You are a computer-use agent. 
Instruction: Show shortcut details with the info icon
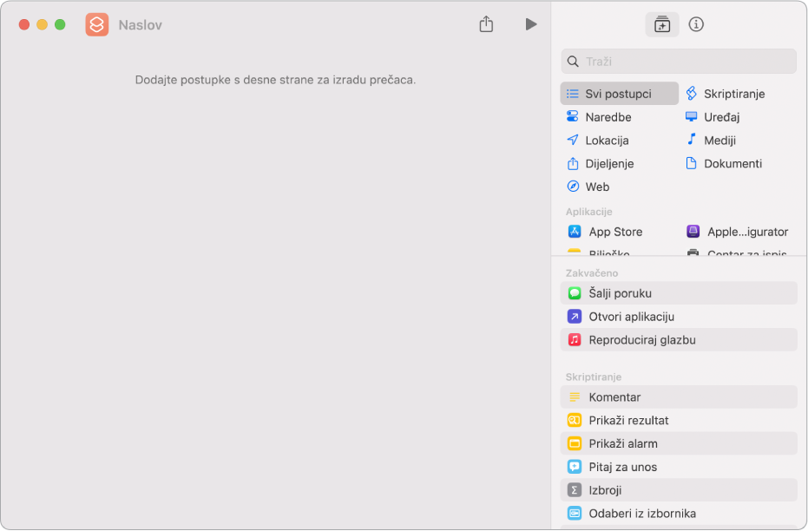696,24
